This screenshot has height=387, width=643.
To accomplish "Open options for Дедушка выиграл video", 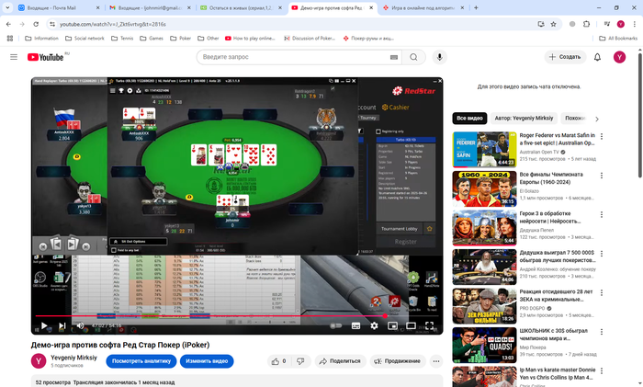I will pos(601,254).
